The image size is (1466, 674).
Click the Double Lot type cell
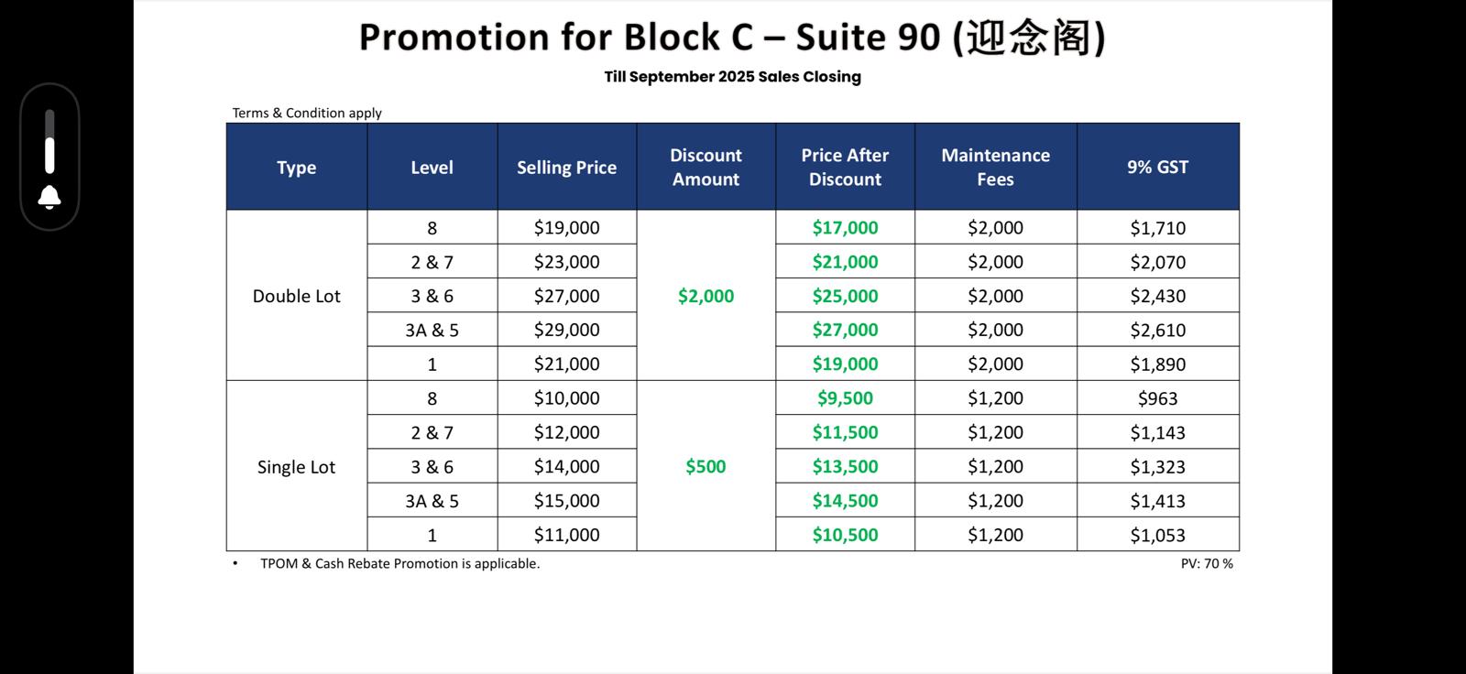point(296,296)
